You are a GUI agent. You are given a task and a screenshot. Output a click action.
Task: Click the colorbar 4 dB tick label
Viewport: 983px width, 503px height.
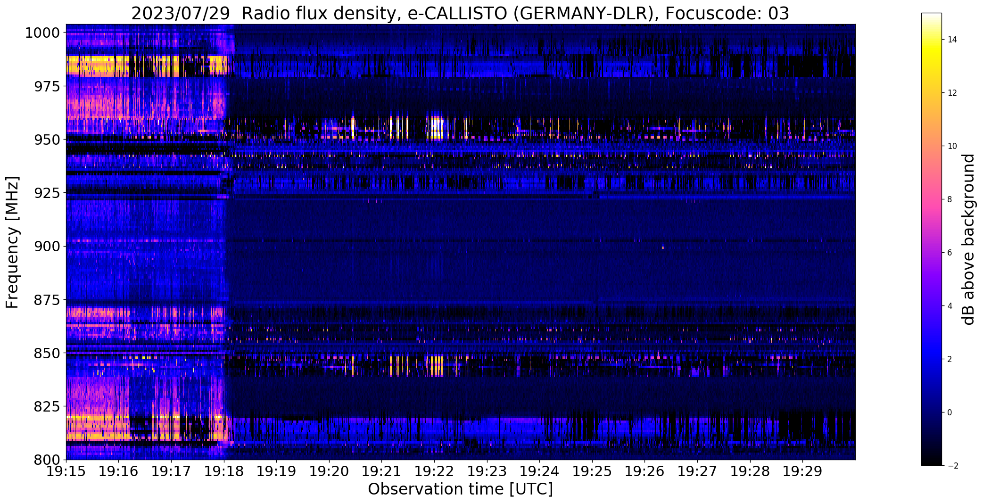pos(950,306)
